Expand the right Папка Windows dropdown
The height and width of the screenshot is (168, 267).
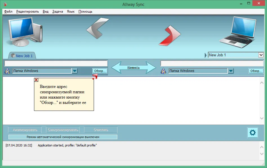pos(231,71)
